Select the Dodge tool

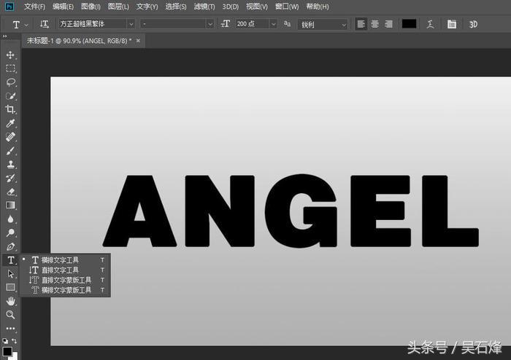[10, 232]
